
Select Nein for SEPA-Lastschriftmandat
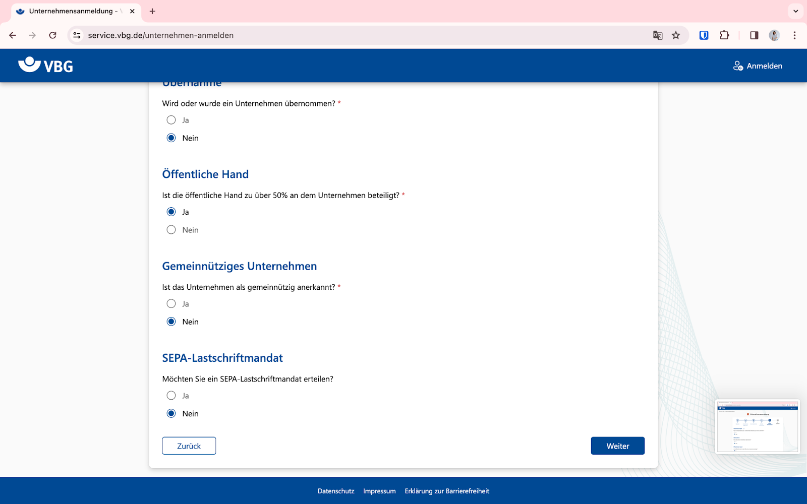pos(171,413)
